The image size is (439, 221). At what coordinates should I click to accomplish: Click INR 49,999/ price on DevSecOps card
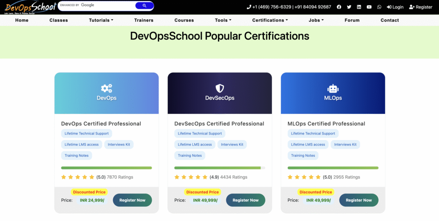pos(205,200)
